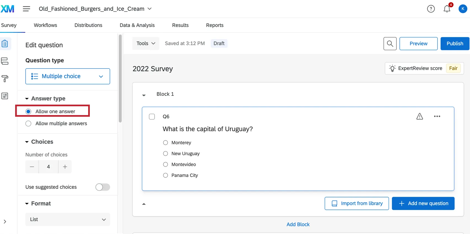The image size is (470, 234).
Task: Click the Publish button
Action: (x=455, y=43)
